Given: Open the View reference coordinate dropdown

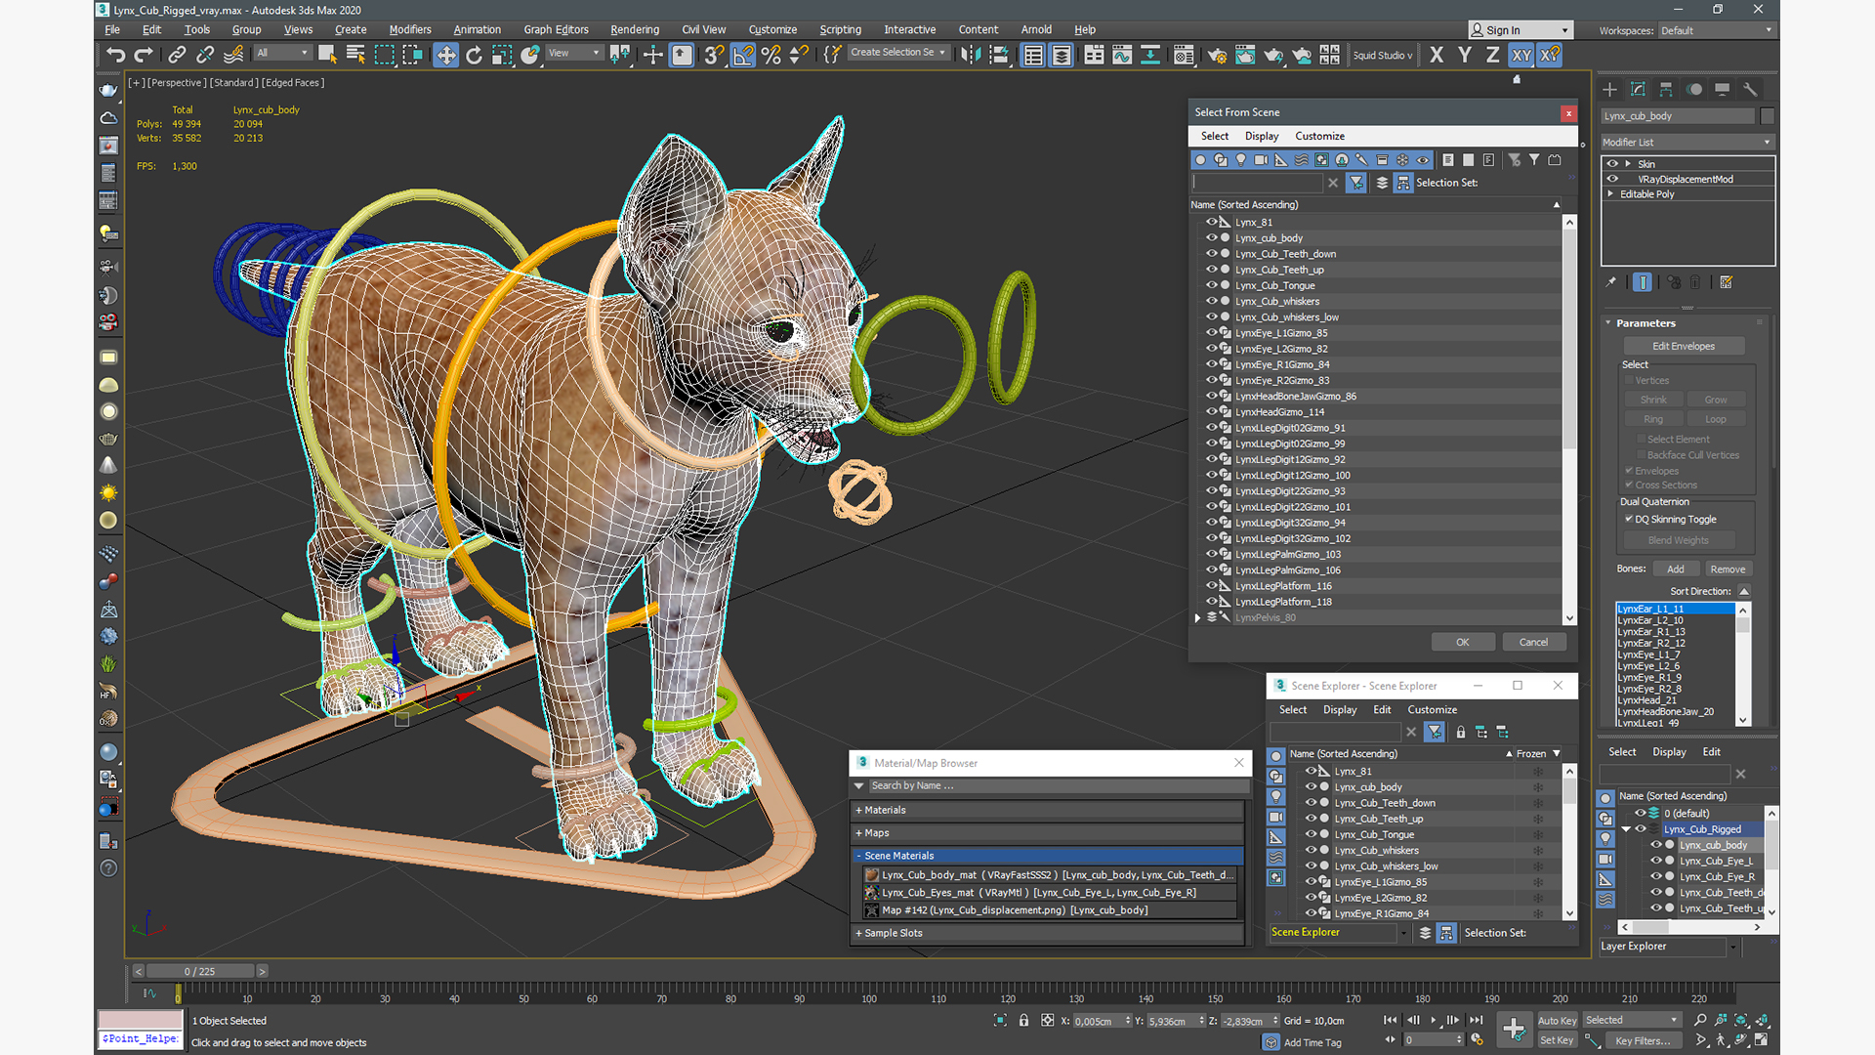Looking at the screenshot, I should [574, 53].
